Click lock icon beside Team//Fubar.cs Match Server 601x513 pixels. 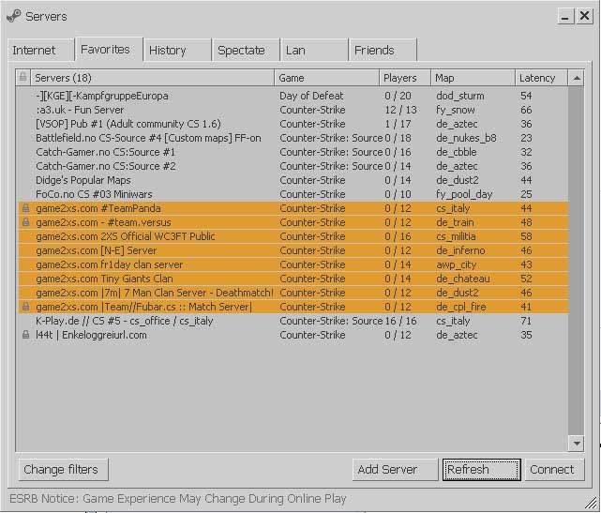point(25,307)
